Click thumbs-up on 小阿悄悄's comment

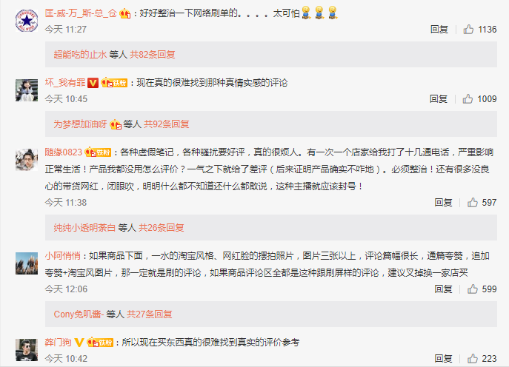472,289
